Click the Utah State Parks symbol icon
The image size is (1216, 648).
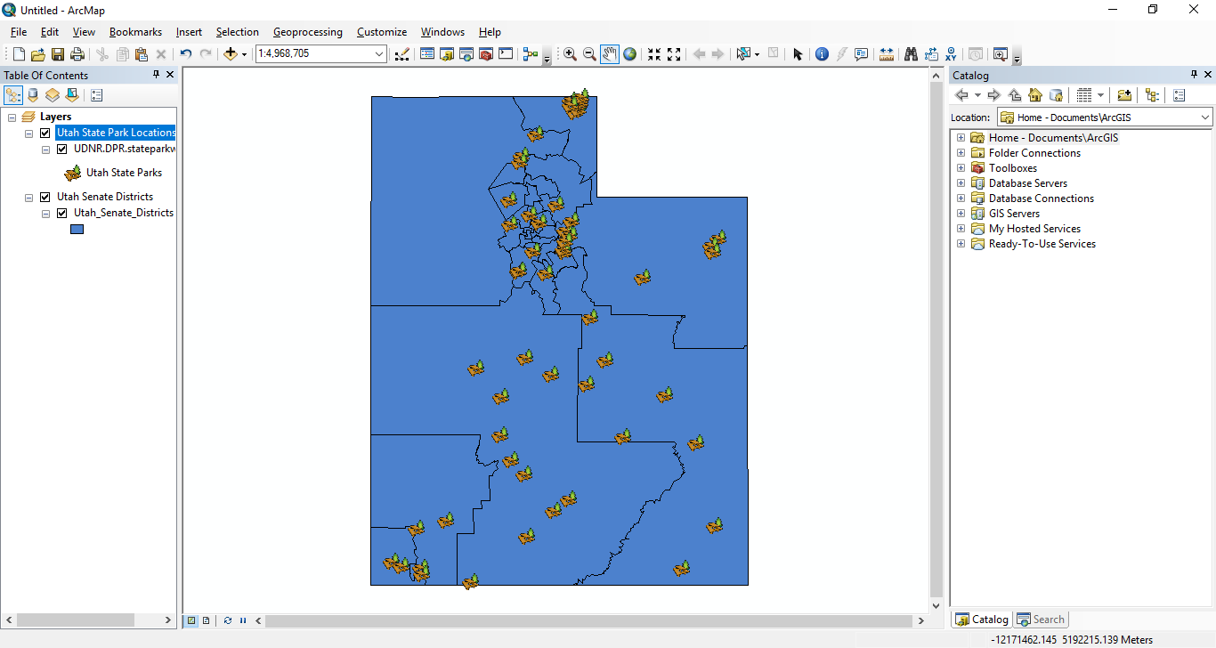pos(73,173)
